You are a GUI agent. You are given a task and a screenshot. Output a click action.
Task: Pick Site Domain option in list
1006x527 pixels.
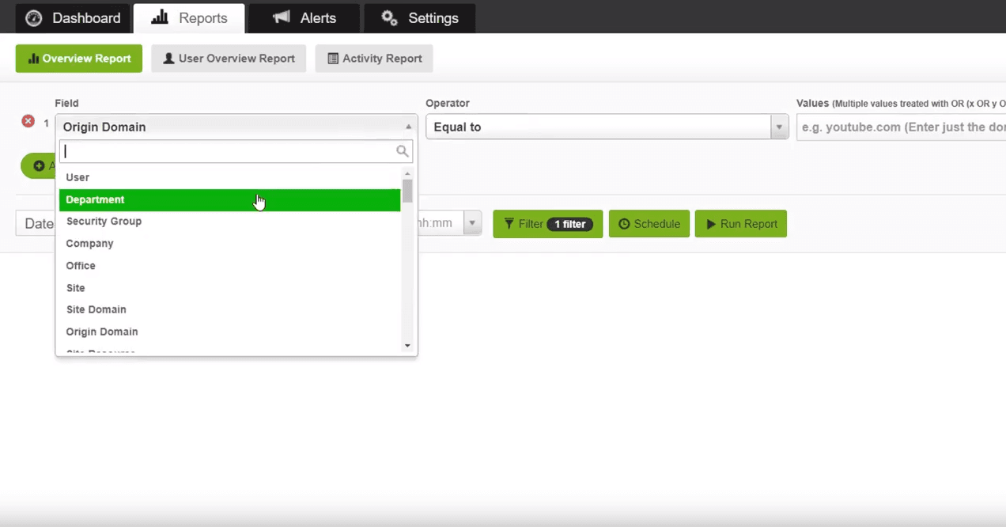click(230, 309)
